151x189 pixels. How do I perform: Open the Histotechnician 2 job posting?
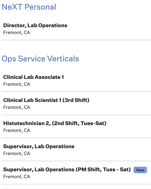(x=55, y=123)
